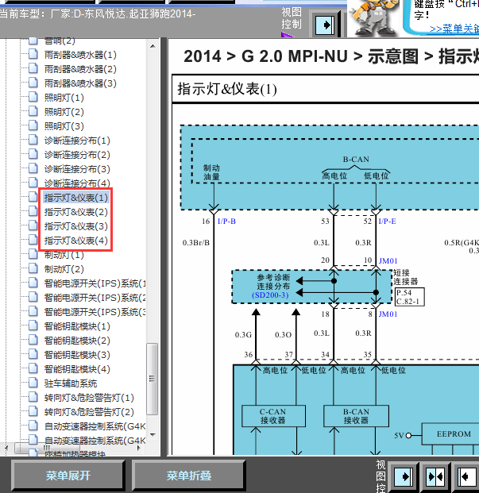Click bottom view-control center-split arrows icon
479x493 pixels.
pos(435,476)
